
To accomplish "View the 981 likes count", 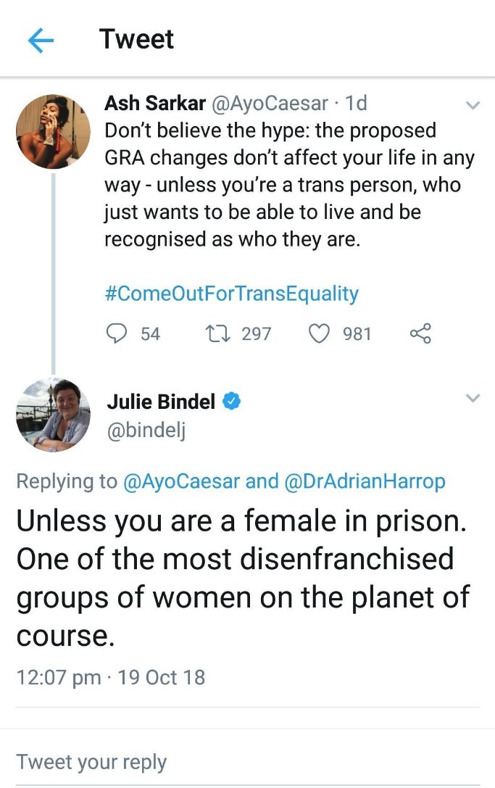I will tap(357, 333).
